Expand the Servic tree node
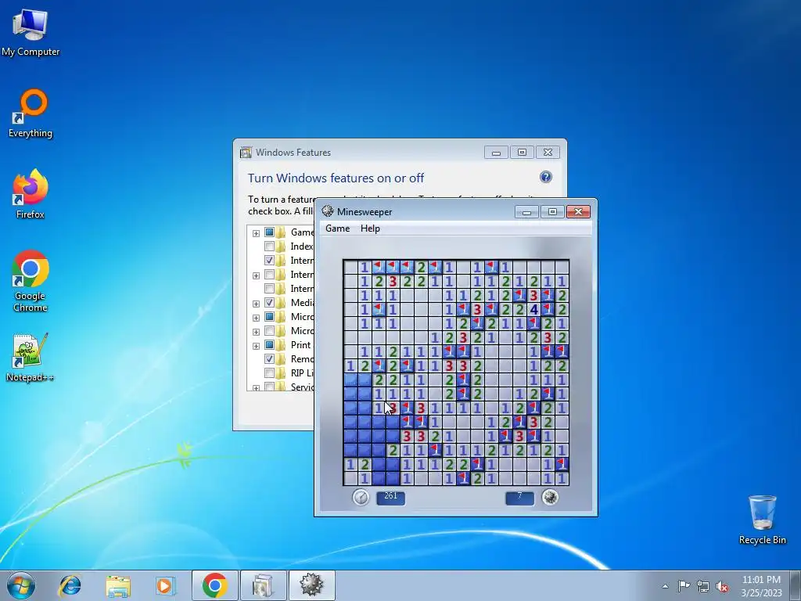The height and width of the screenshot is (601, 801). pyautogui.click(x=256, y=388)
